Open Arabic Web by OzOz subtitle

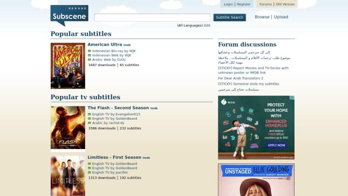(x=109, y=60)
